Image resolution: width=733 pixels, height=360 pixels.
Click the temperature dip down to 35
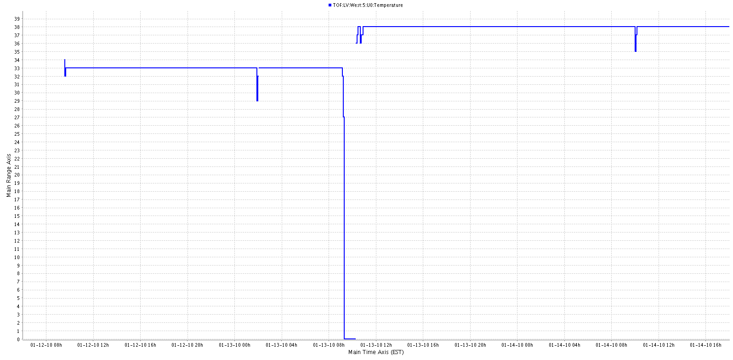pyautogui.click(x=636, y=39)
